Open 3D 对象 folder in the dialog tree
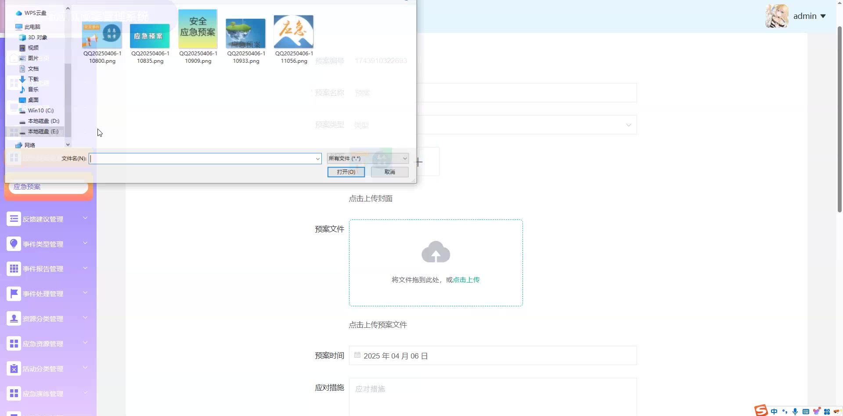 (x=33, y=37)
